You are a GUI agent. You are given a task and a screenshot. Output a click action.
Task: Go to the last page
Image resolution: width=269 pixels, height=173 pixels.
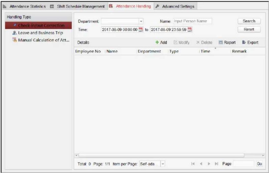(x=217, y=164)
